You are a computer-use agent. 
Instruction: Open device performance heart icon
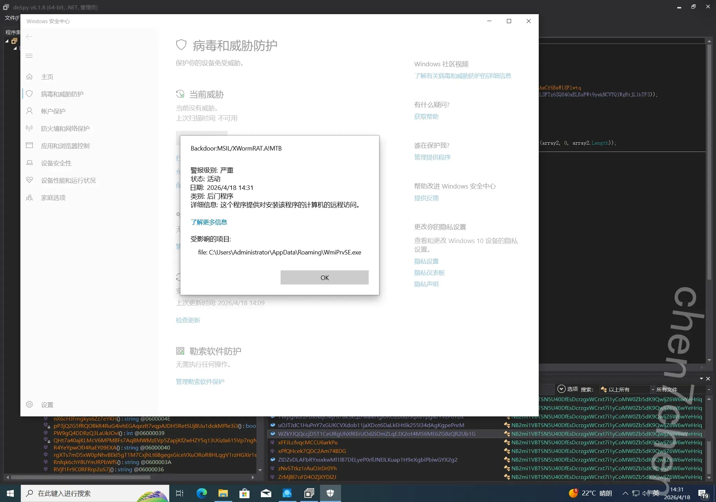pos(29,180)
